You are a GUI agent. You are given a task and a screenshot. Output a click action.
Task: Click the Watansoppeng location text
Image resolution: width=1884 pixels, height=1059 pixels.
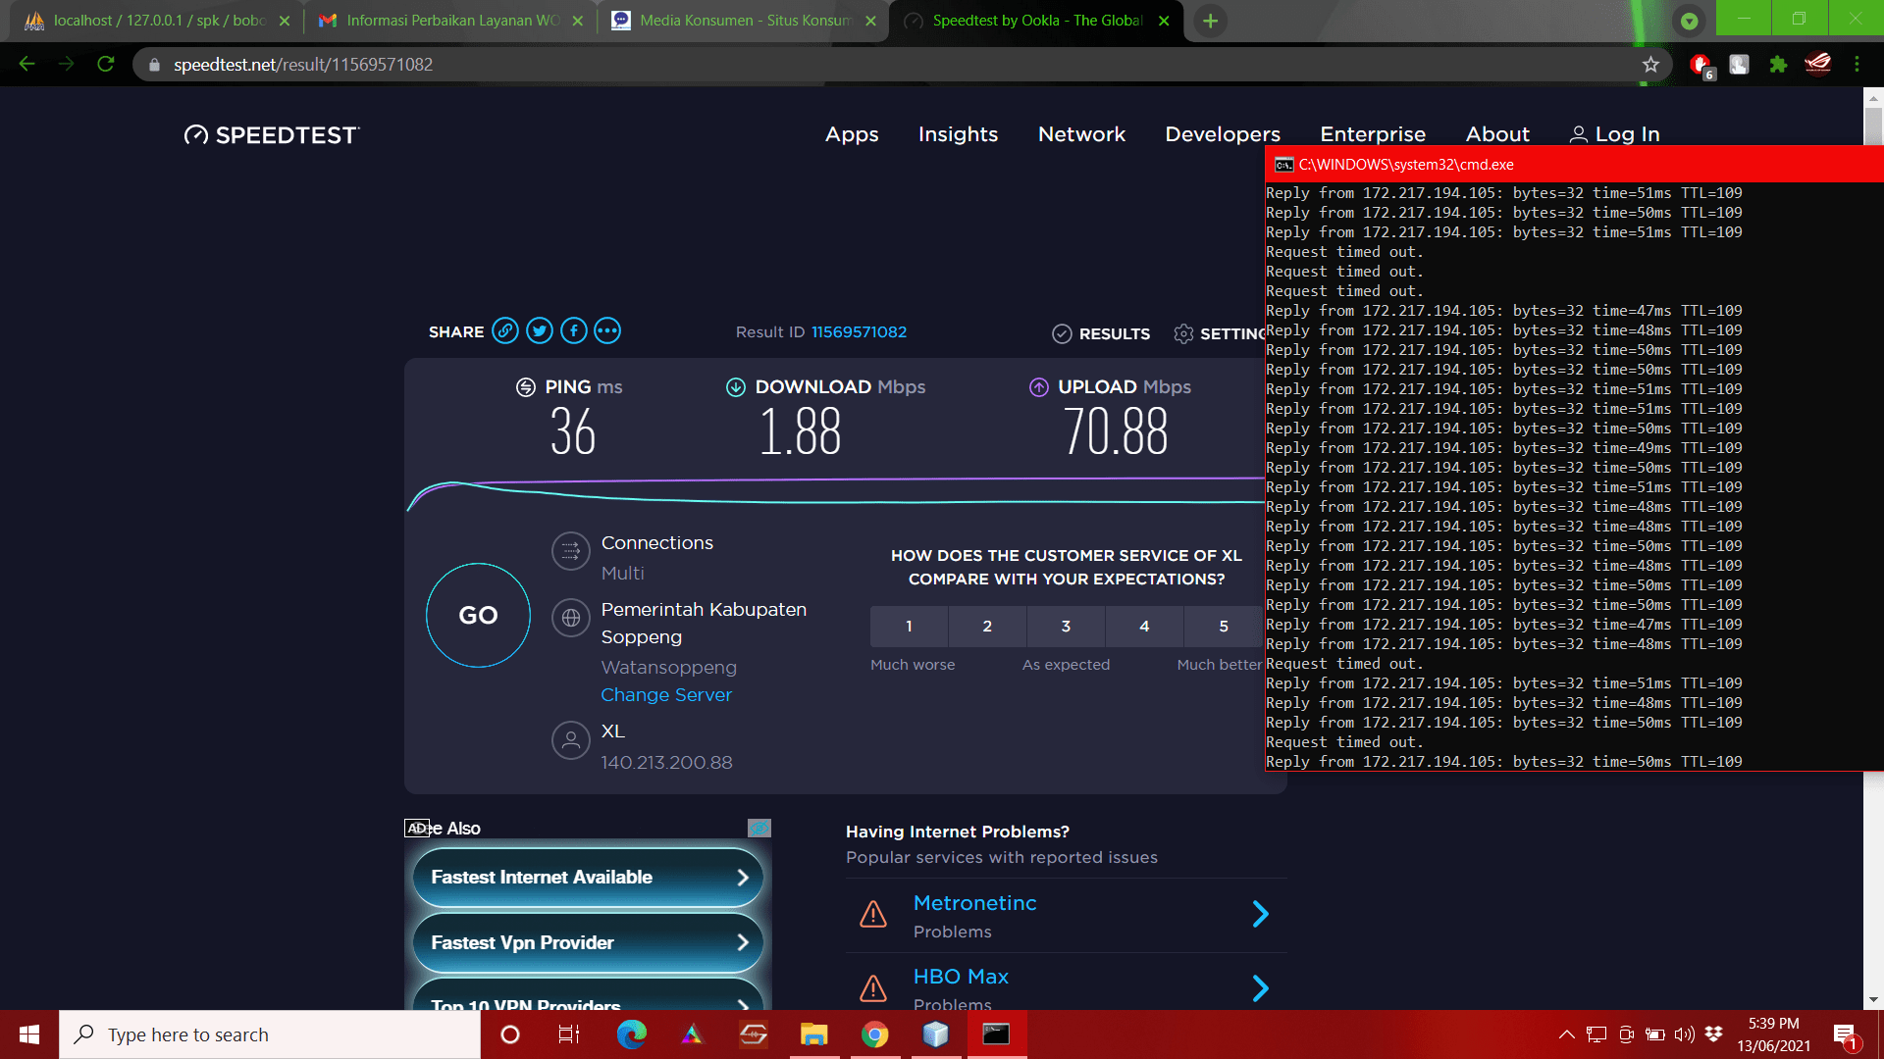point(668,668)
